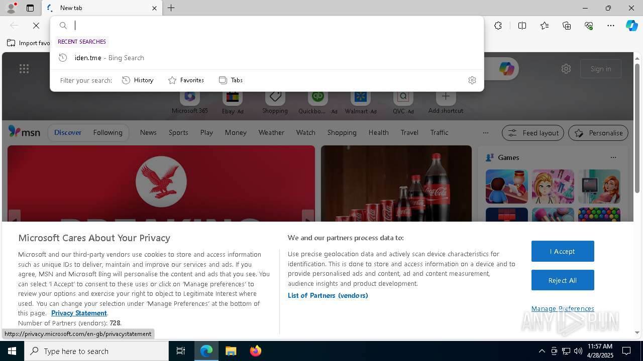The image size is (643, 361).
Task: Stop loading the page
Action: coord(36,26)
